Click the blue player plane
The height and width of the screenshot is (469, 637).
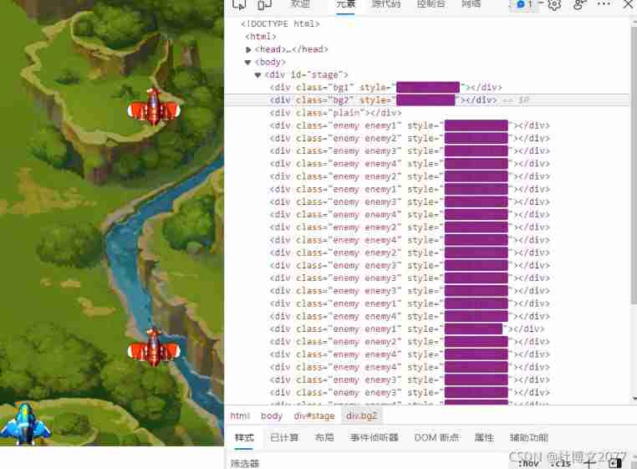click(x=25, y=424)
